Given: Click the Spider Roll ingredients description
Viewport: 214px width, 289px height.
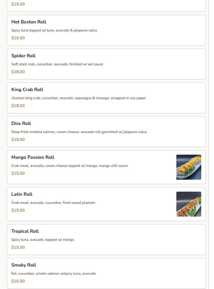Looking at the screenshot, I should pos(57,64).
